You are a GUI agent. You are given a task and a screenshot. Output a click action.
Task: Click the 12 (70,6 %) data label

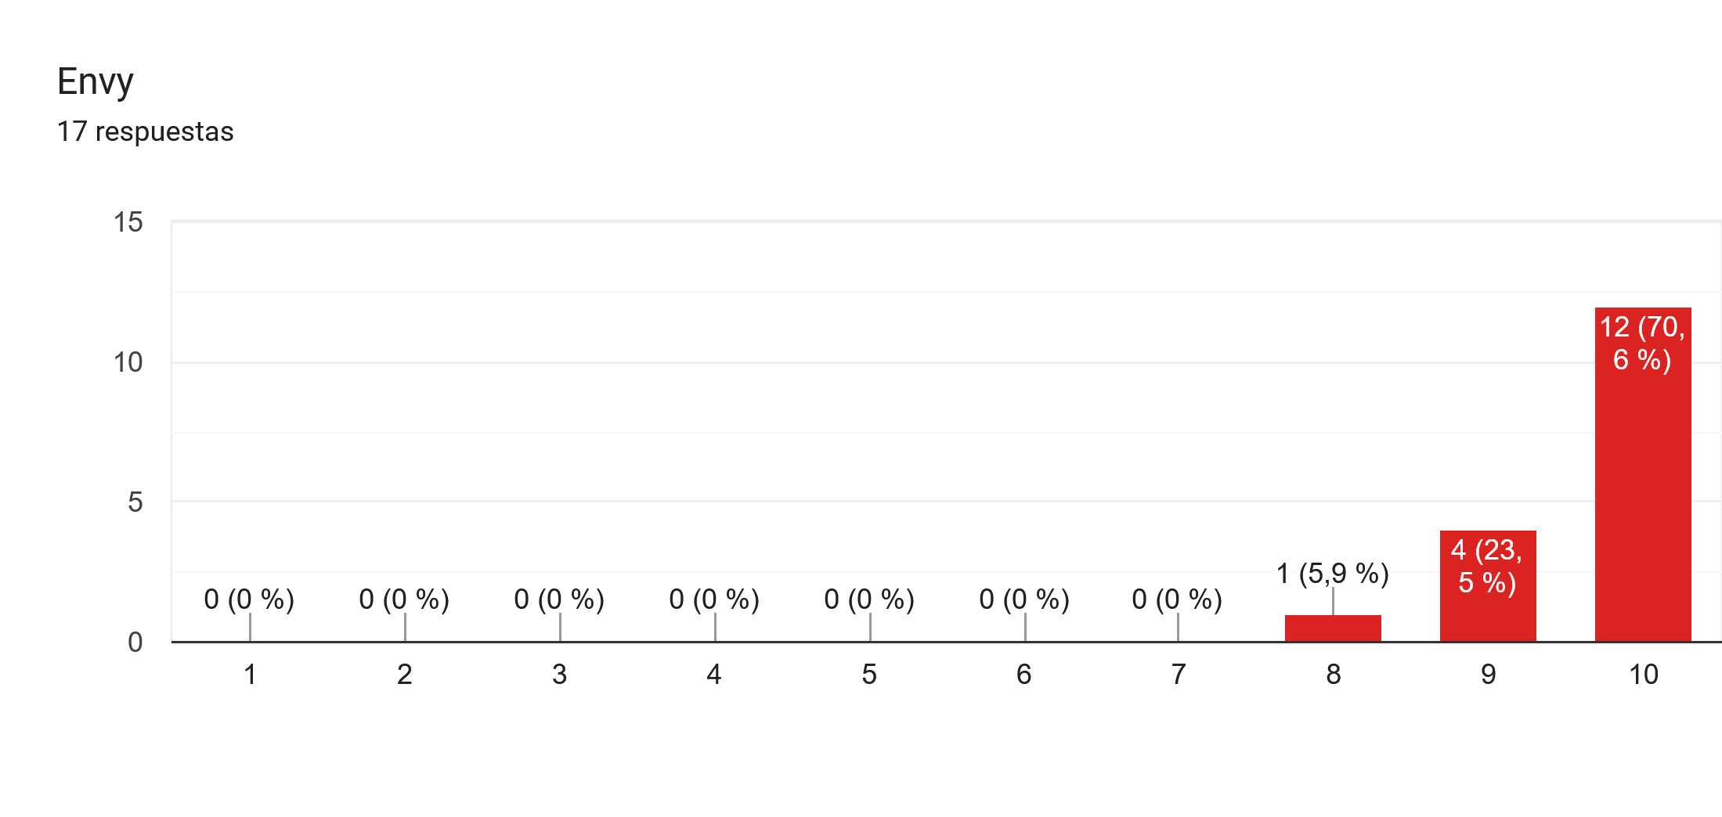[1642, 343]
